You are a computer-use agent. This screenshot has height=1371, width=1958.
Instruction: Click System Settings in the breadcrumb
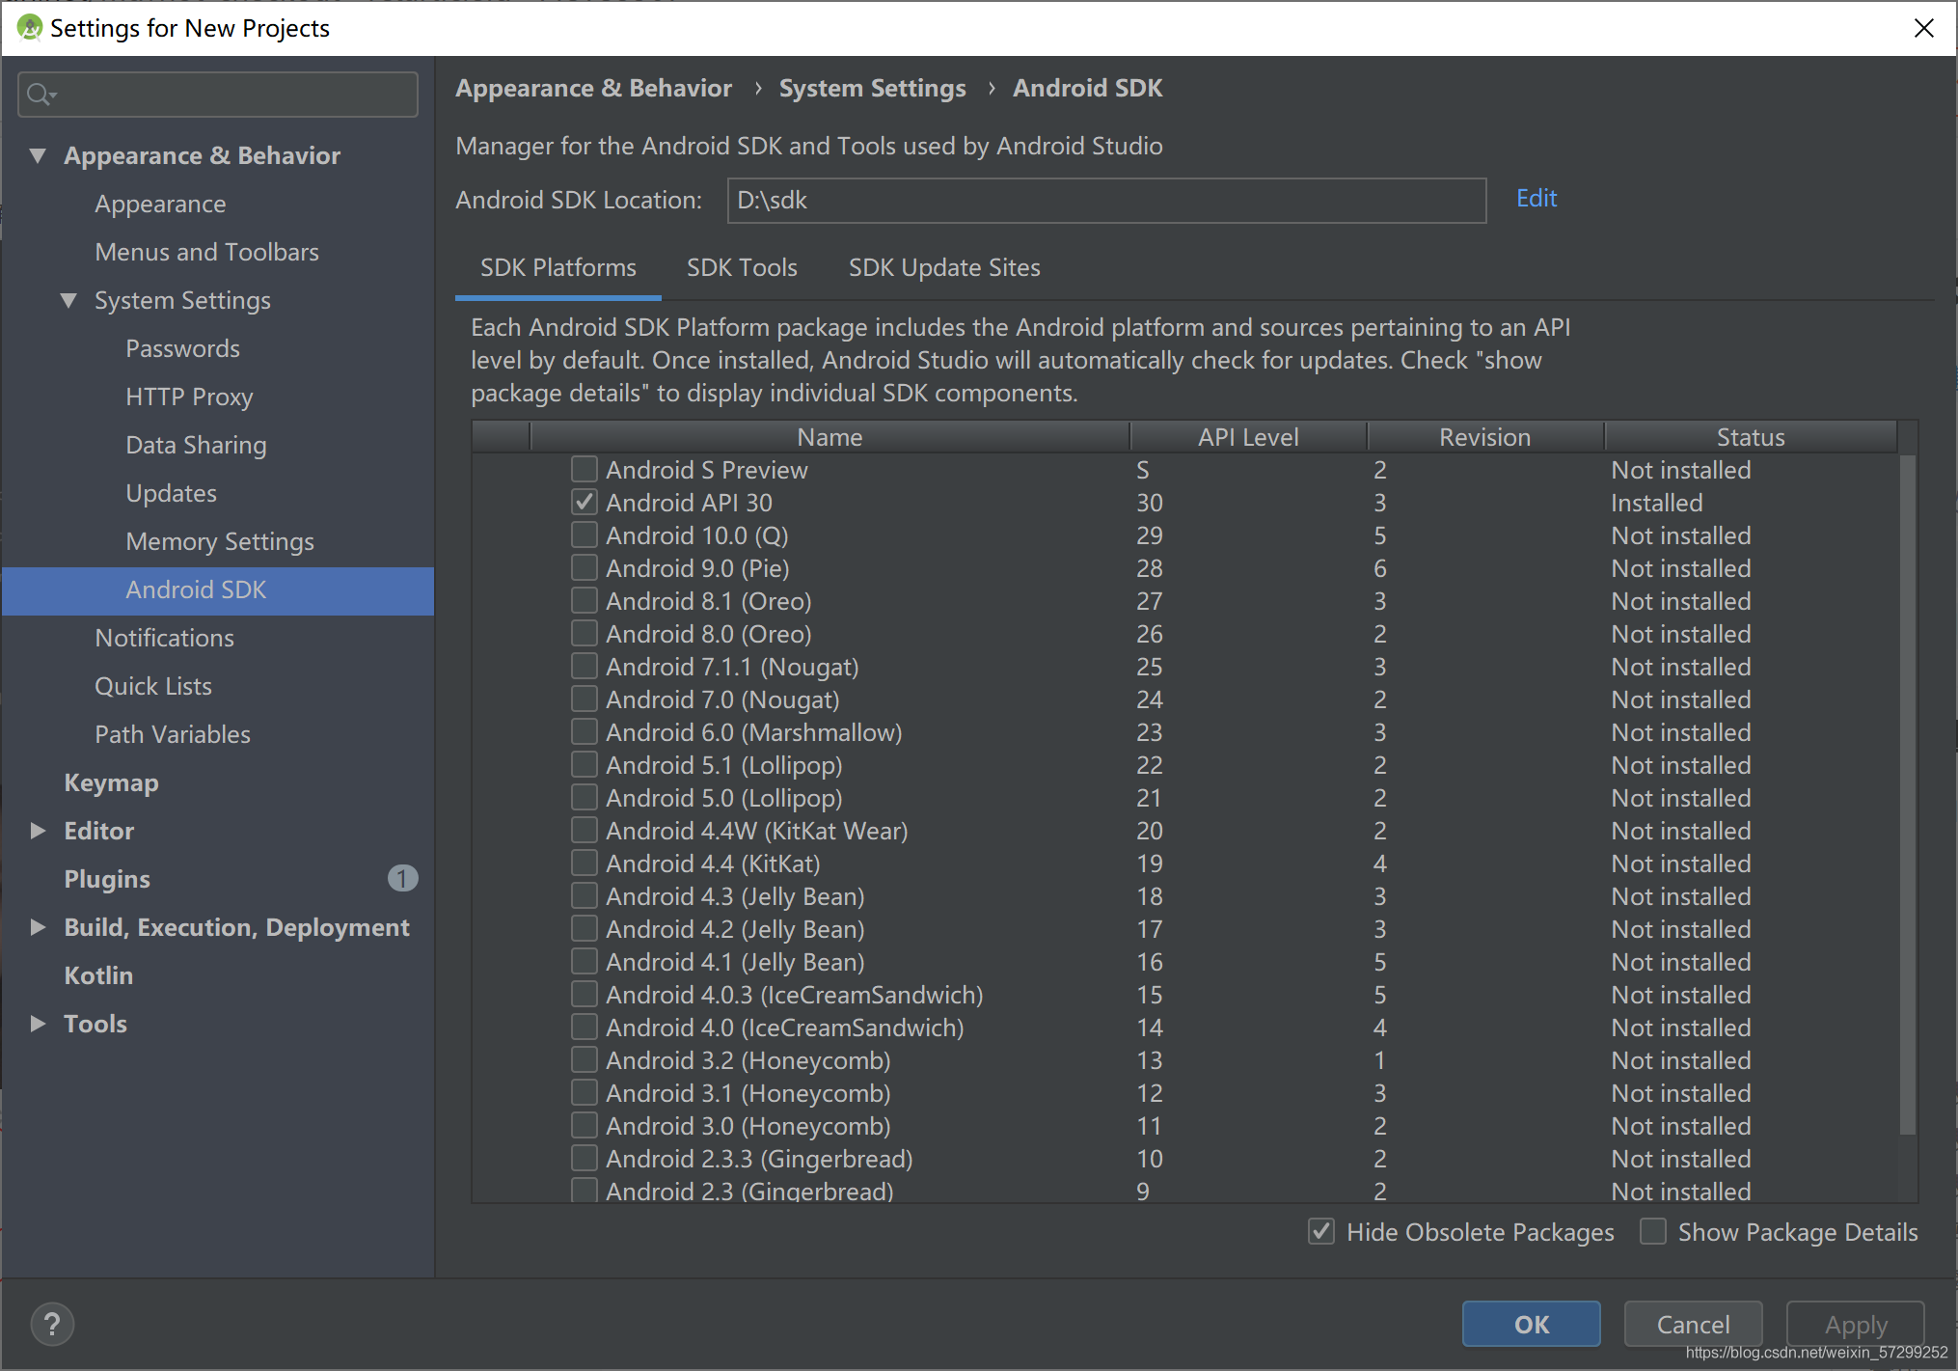tap(872, 88)
